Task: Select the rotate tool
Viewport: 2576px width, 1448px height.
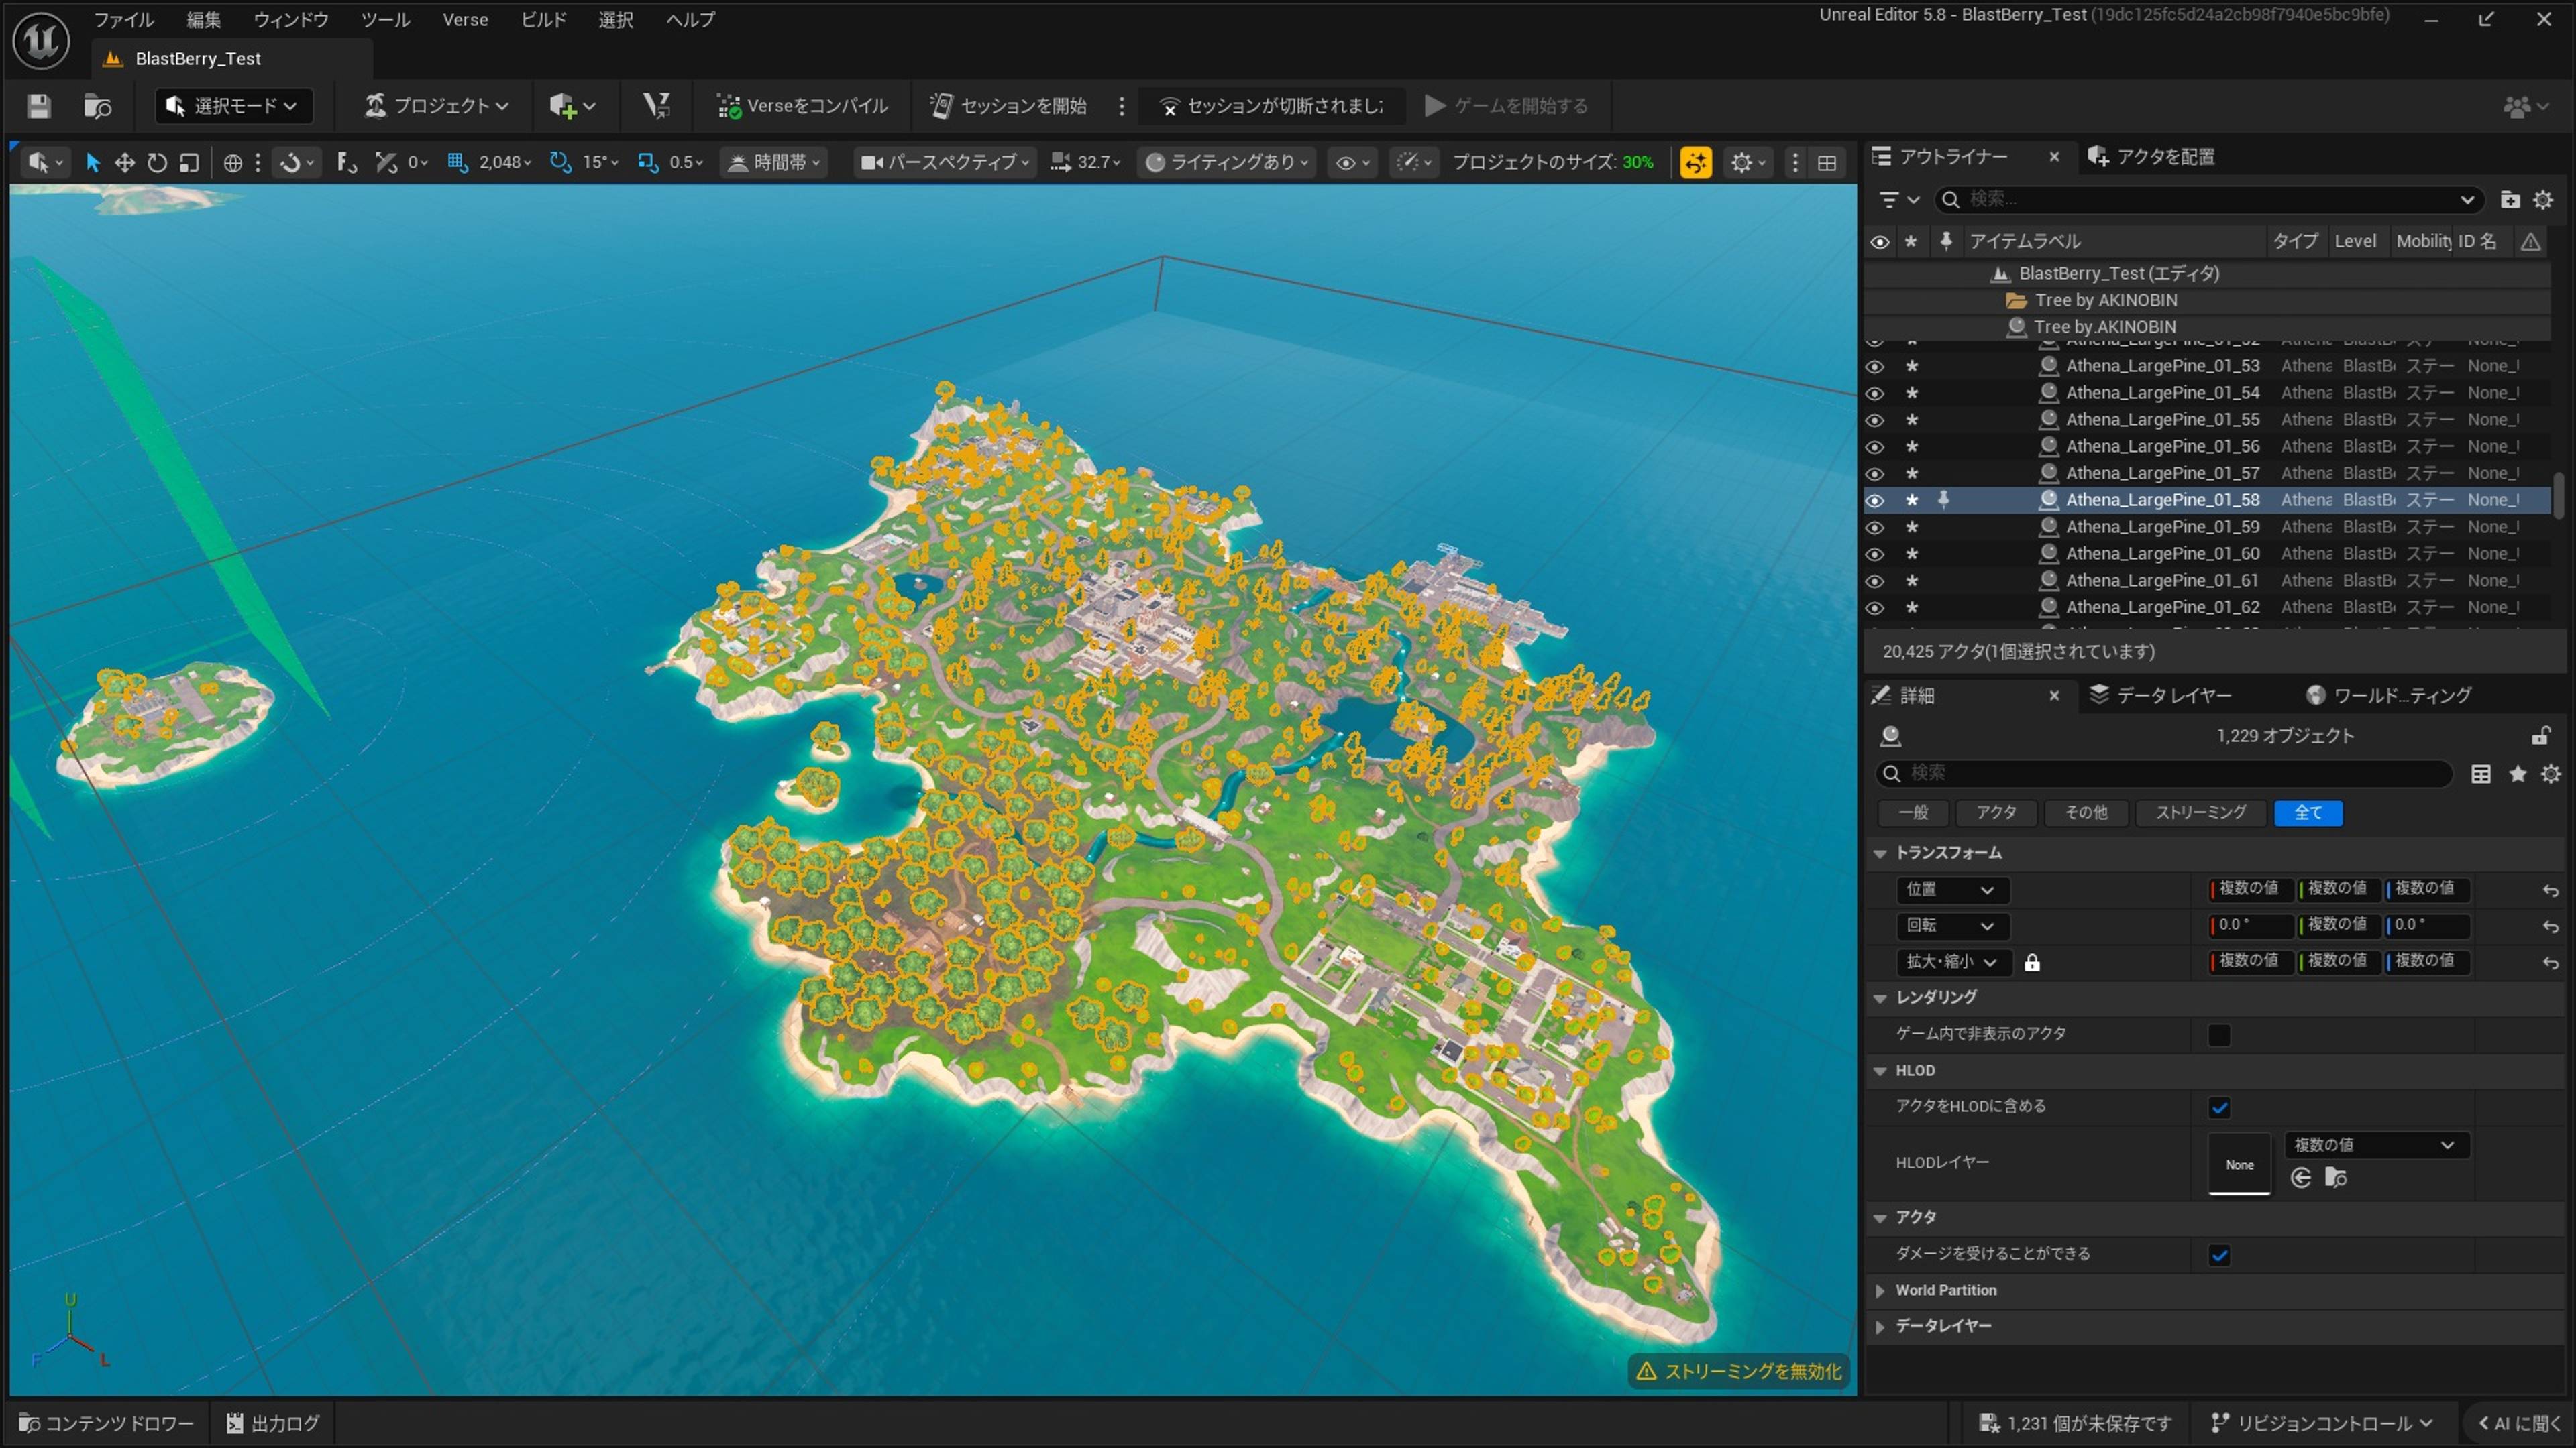Action: pyautogui.click(x=157, y=162)
